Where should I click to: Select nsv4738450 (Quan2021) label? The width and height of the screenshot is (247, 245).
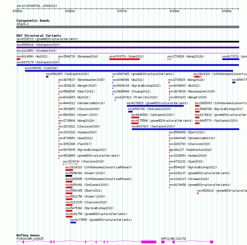76,138
